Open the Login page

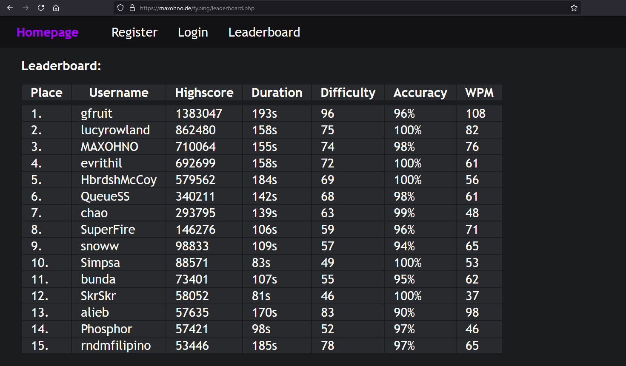click(x=193, y=32)
